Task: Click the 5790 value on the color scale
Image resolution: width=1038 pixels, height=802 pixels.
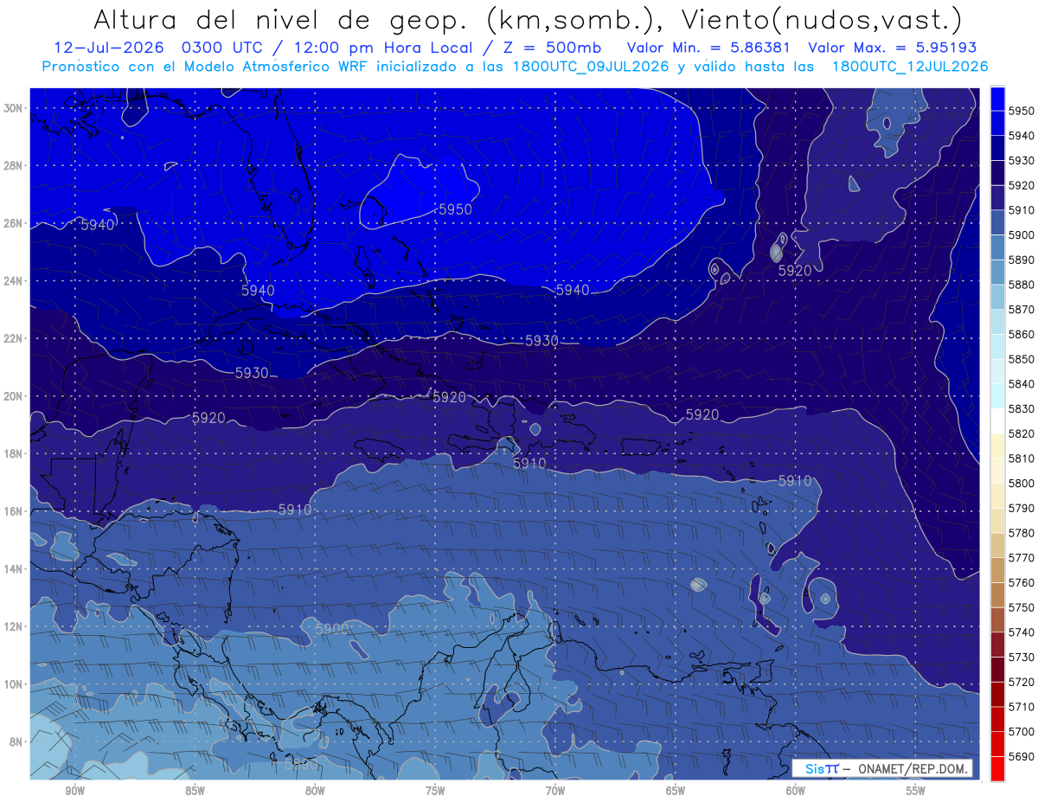Action: pos(1021,508)
